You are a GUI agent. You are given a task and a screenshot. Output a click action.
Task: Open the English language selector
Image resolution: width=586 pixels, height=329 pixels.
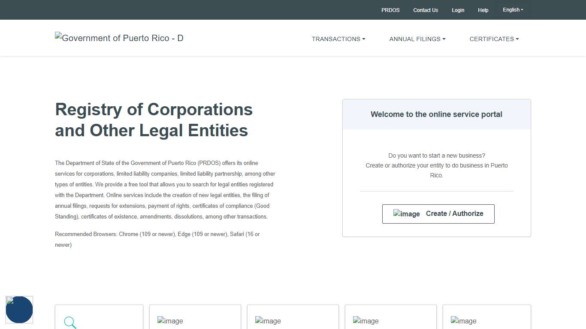(x=513, y=10)
